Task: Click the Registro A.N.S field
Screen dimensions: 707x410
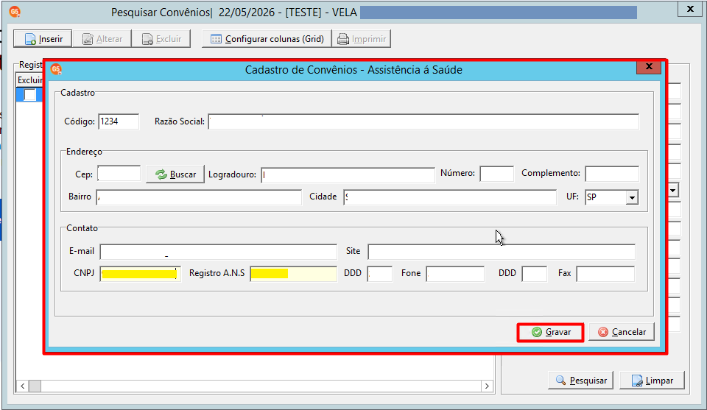Action: [294, 274]
